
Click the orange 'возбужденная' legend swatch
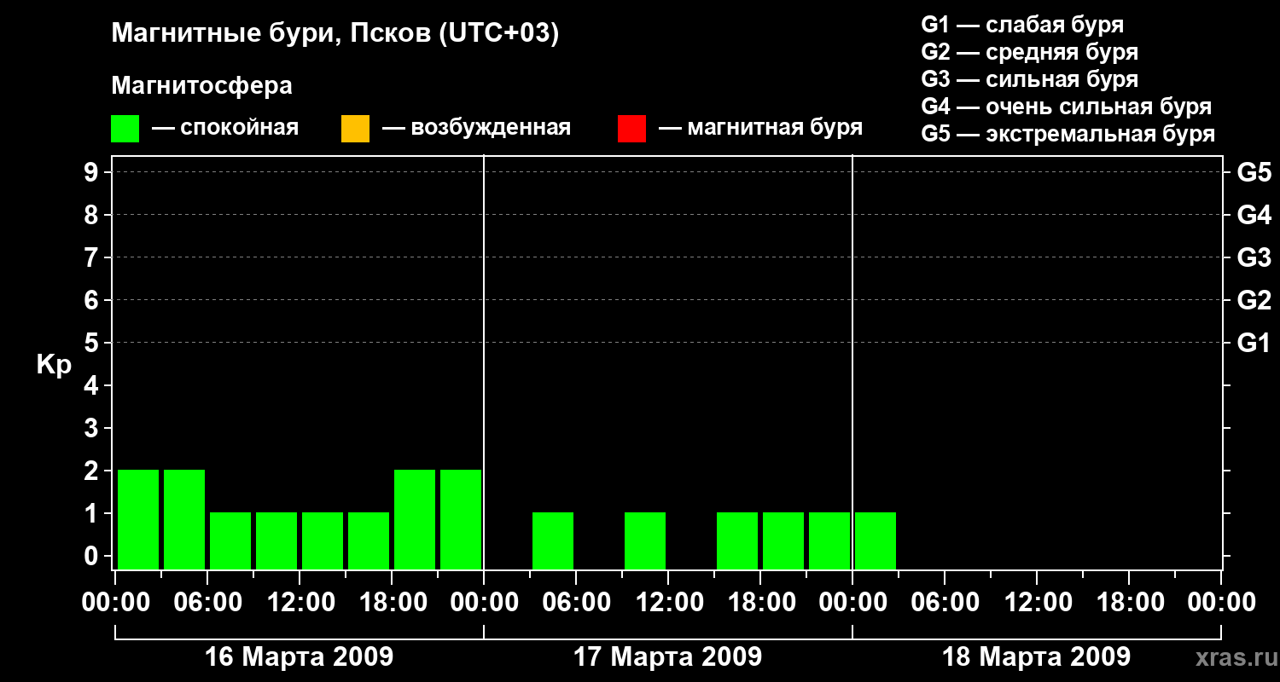tap(355, 129)
